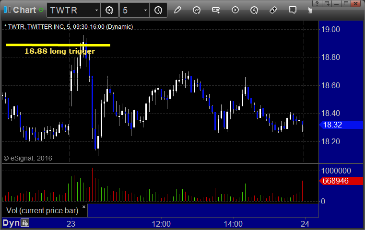Open the time template clock menu

(158, 10)
